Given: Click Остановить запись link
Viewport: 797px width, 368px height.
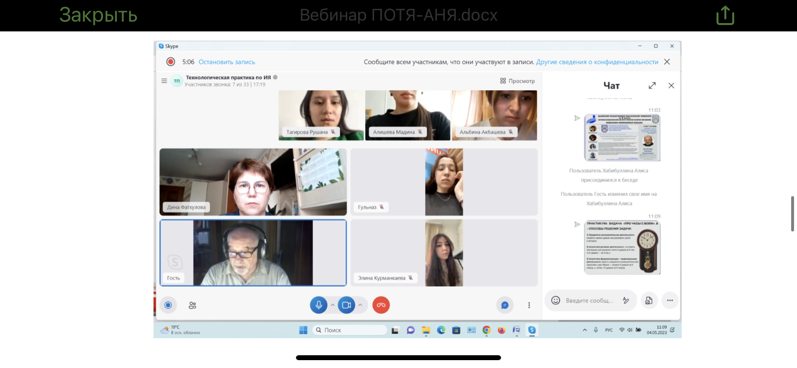Looking at the screenshot, I should pos(227,62).
